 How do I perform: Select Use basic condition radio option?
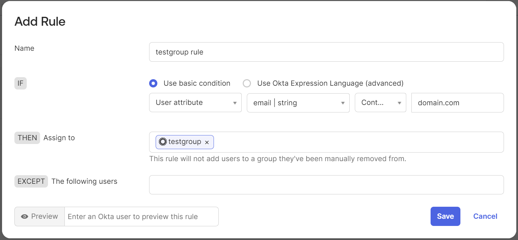coord(153,83)
